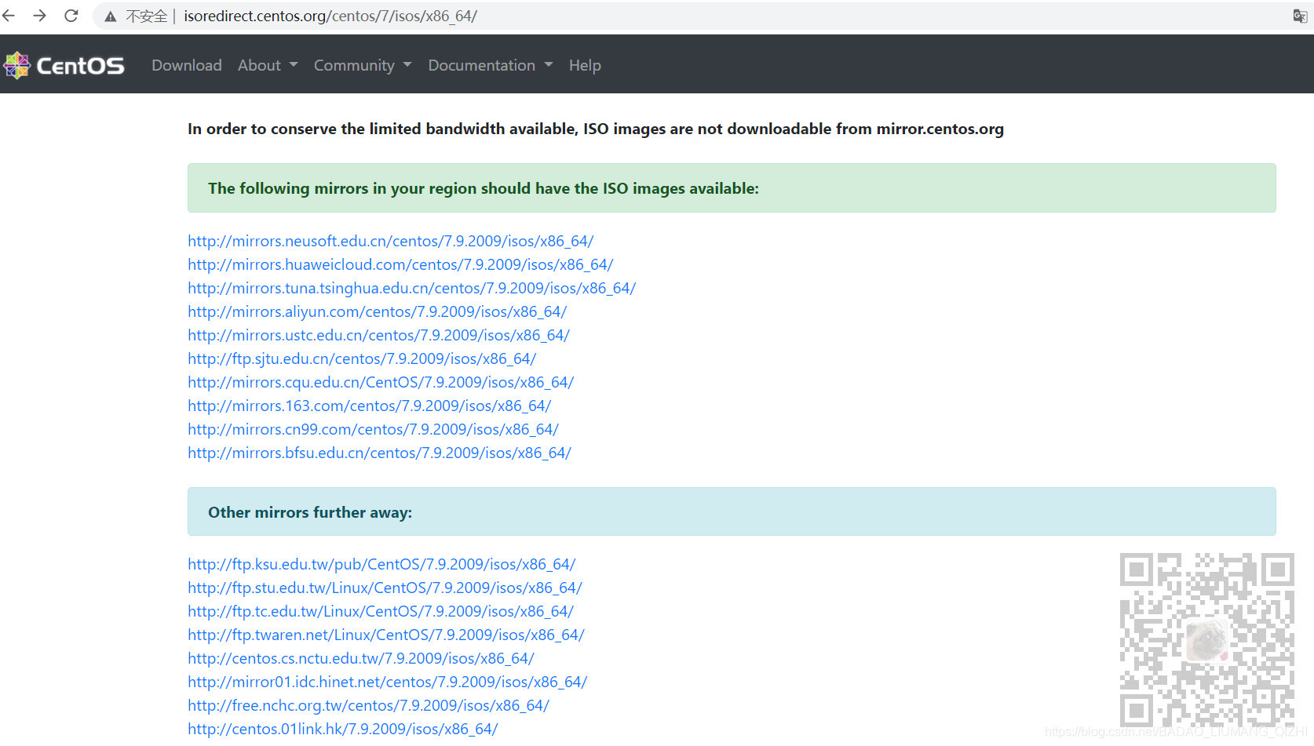Click the 'following mirrors in your region' heading

point(484,188)
